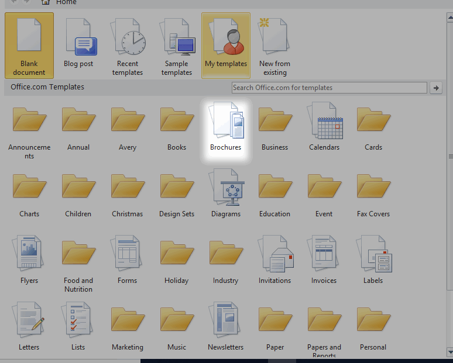Open My templates
The height and width of the screenshot is (363, 453).
tap(226, 46)
